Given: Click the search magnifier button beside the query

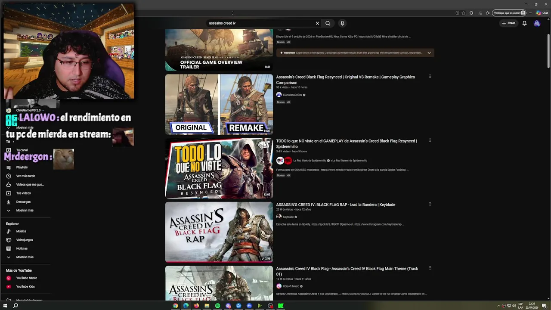Looking at the screenshot, I should pyautogui.click(x=328, y=23).
